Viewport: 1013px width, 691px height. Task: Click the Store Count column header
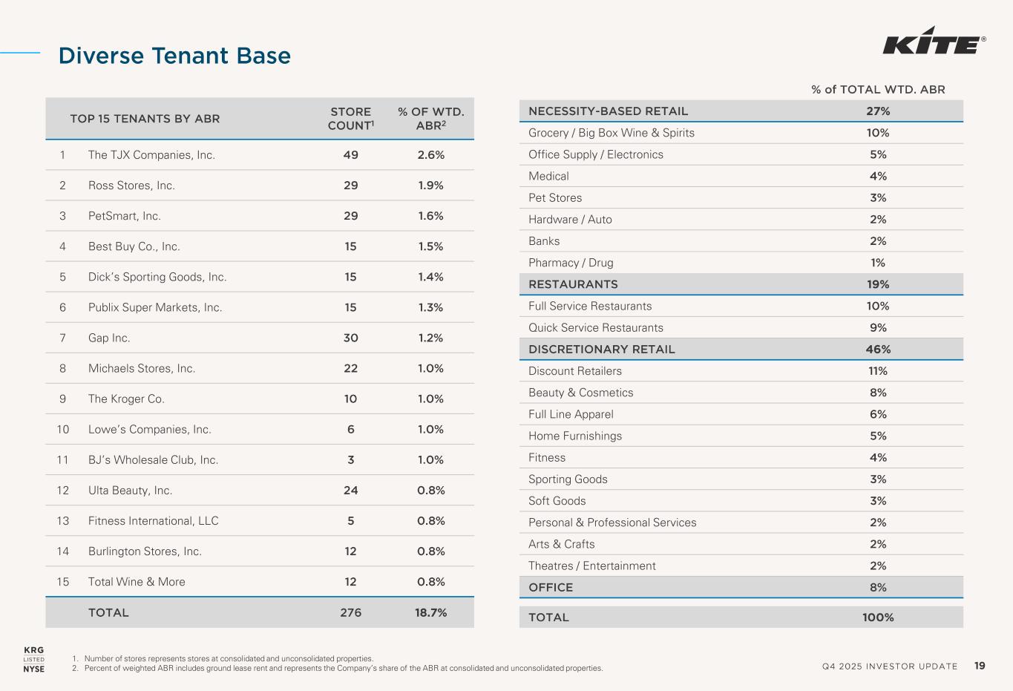coord(350,119)
